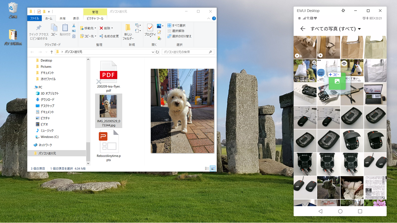
Task: Pin the EMUI Desktop window
Action: pyautogui.click(x=343, y=11)
